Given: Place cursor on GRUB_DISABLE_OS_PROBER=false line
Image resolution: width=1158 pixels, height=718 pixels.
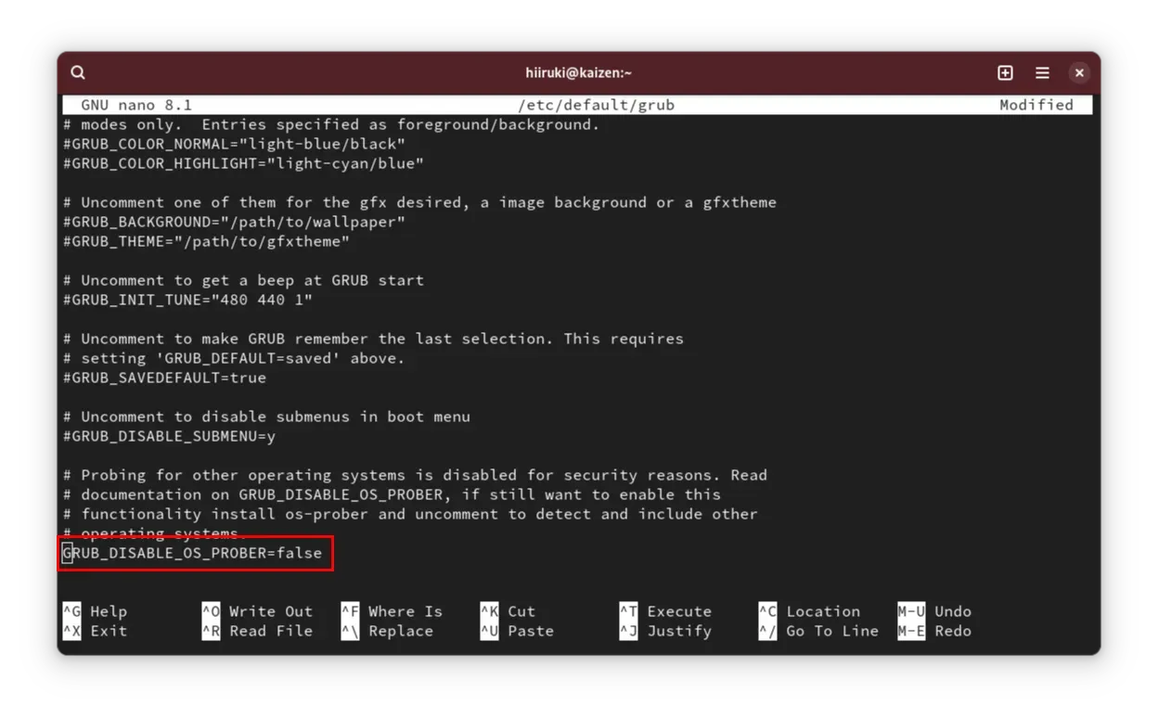Looking at the screenshot, I should point(193,553).
